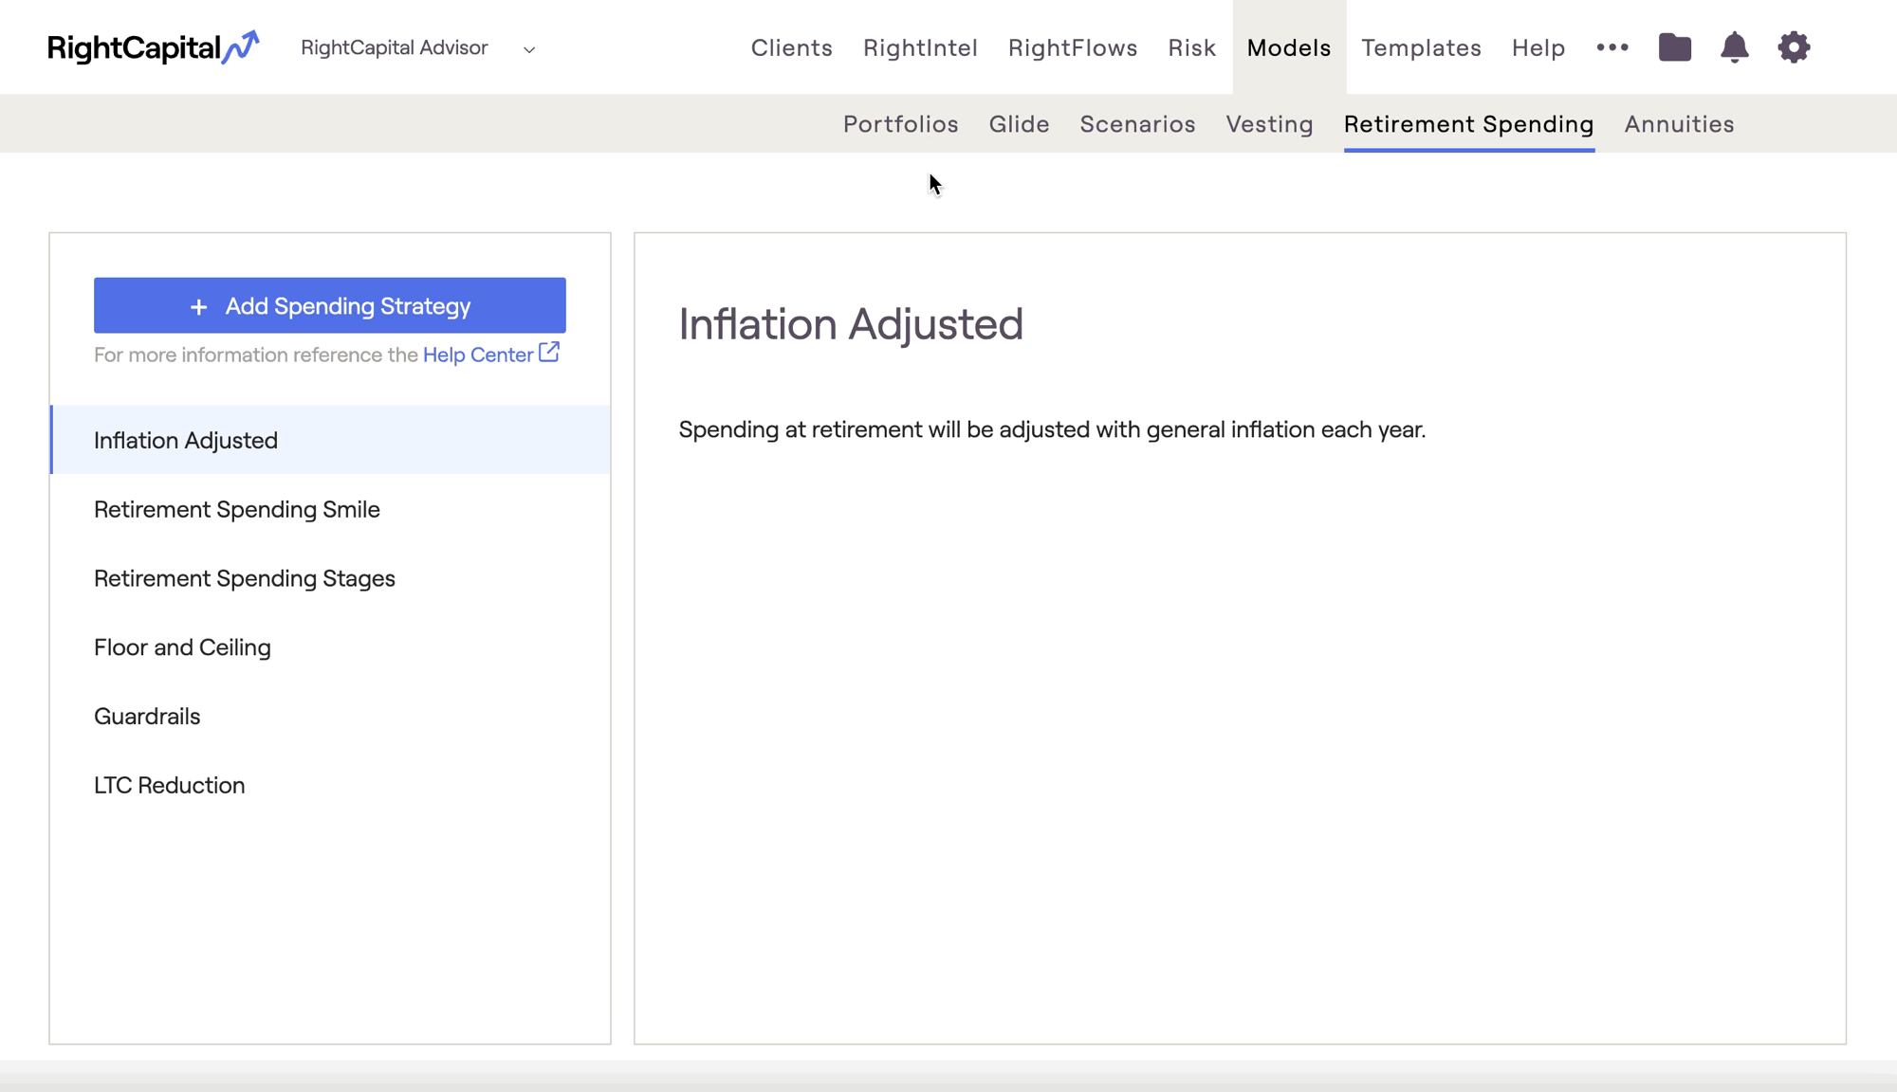
Task: Select Retirement Spending Smile strategy
Action: point(330,509)
